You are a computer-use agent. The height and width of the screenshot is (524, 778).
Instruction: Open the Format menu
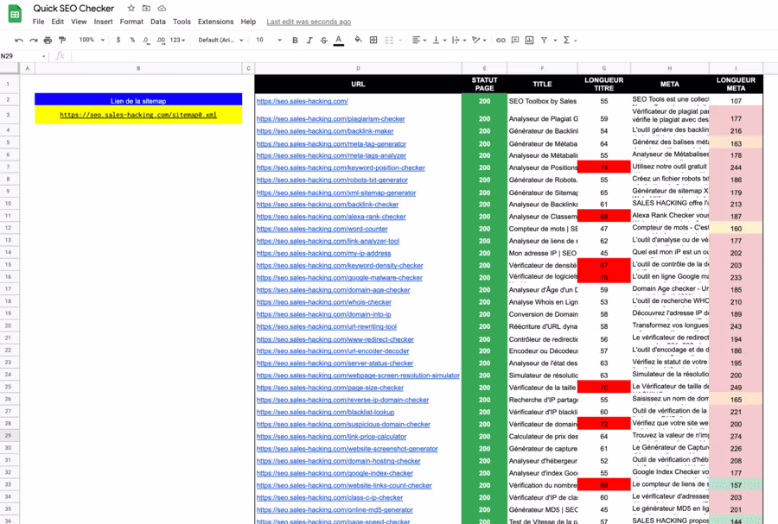pyautogui.click(x=131, y=22)
